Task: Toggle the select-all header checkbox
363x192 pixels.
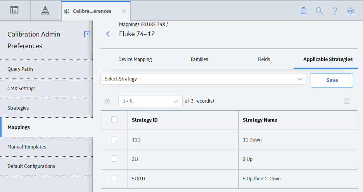Action: (x=114, y=119)
